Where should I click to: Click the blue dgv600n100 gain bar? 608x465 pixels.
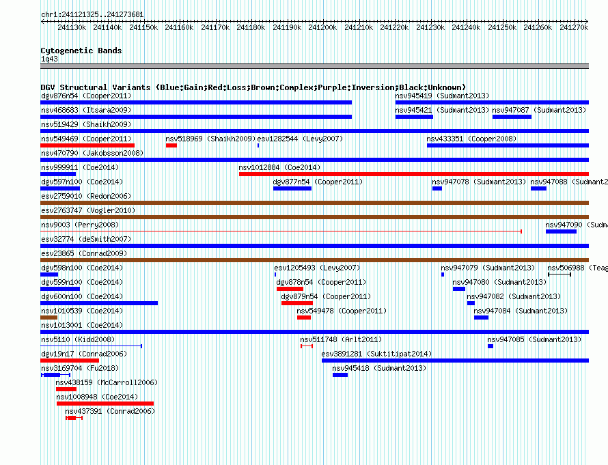pos(99,303)
